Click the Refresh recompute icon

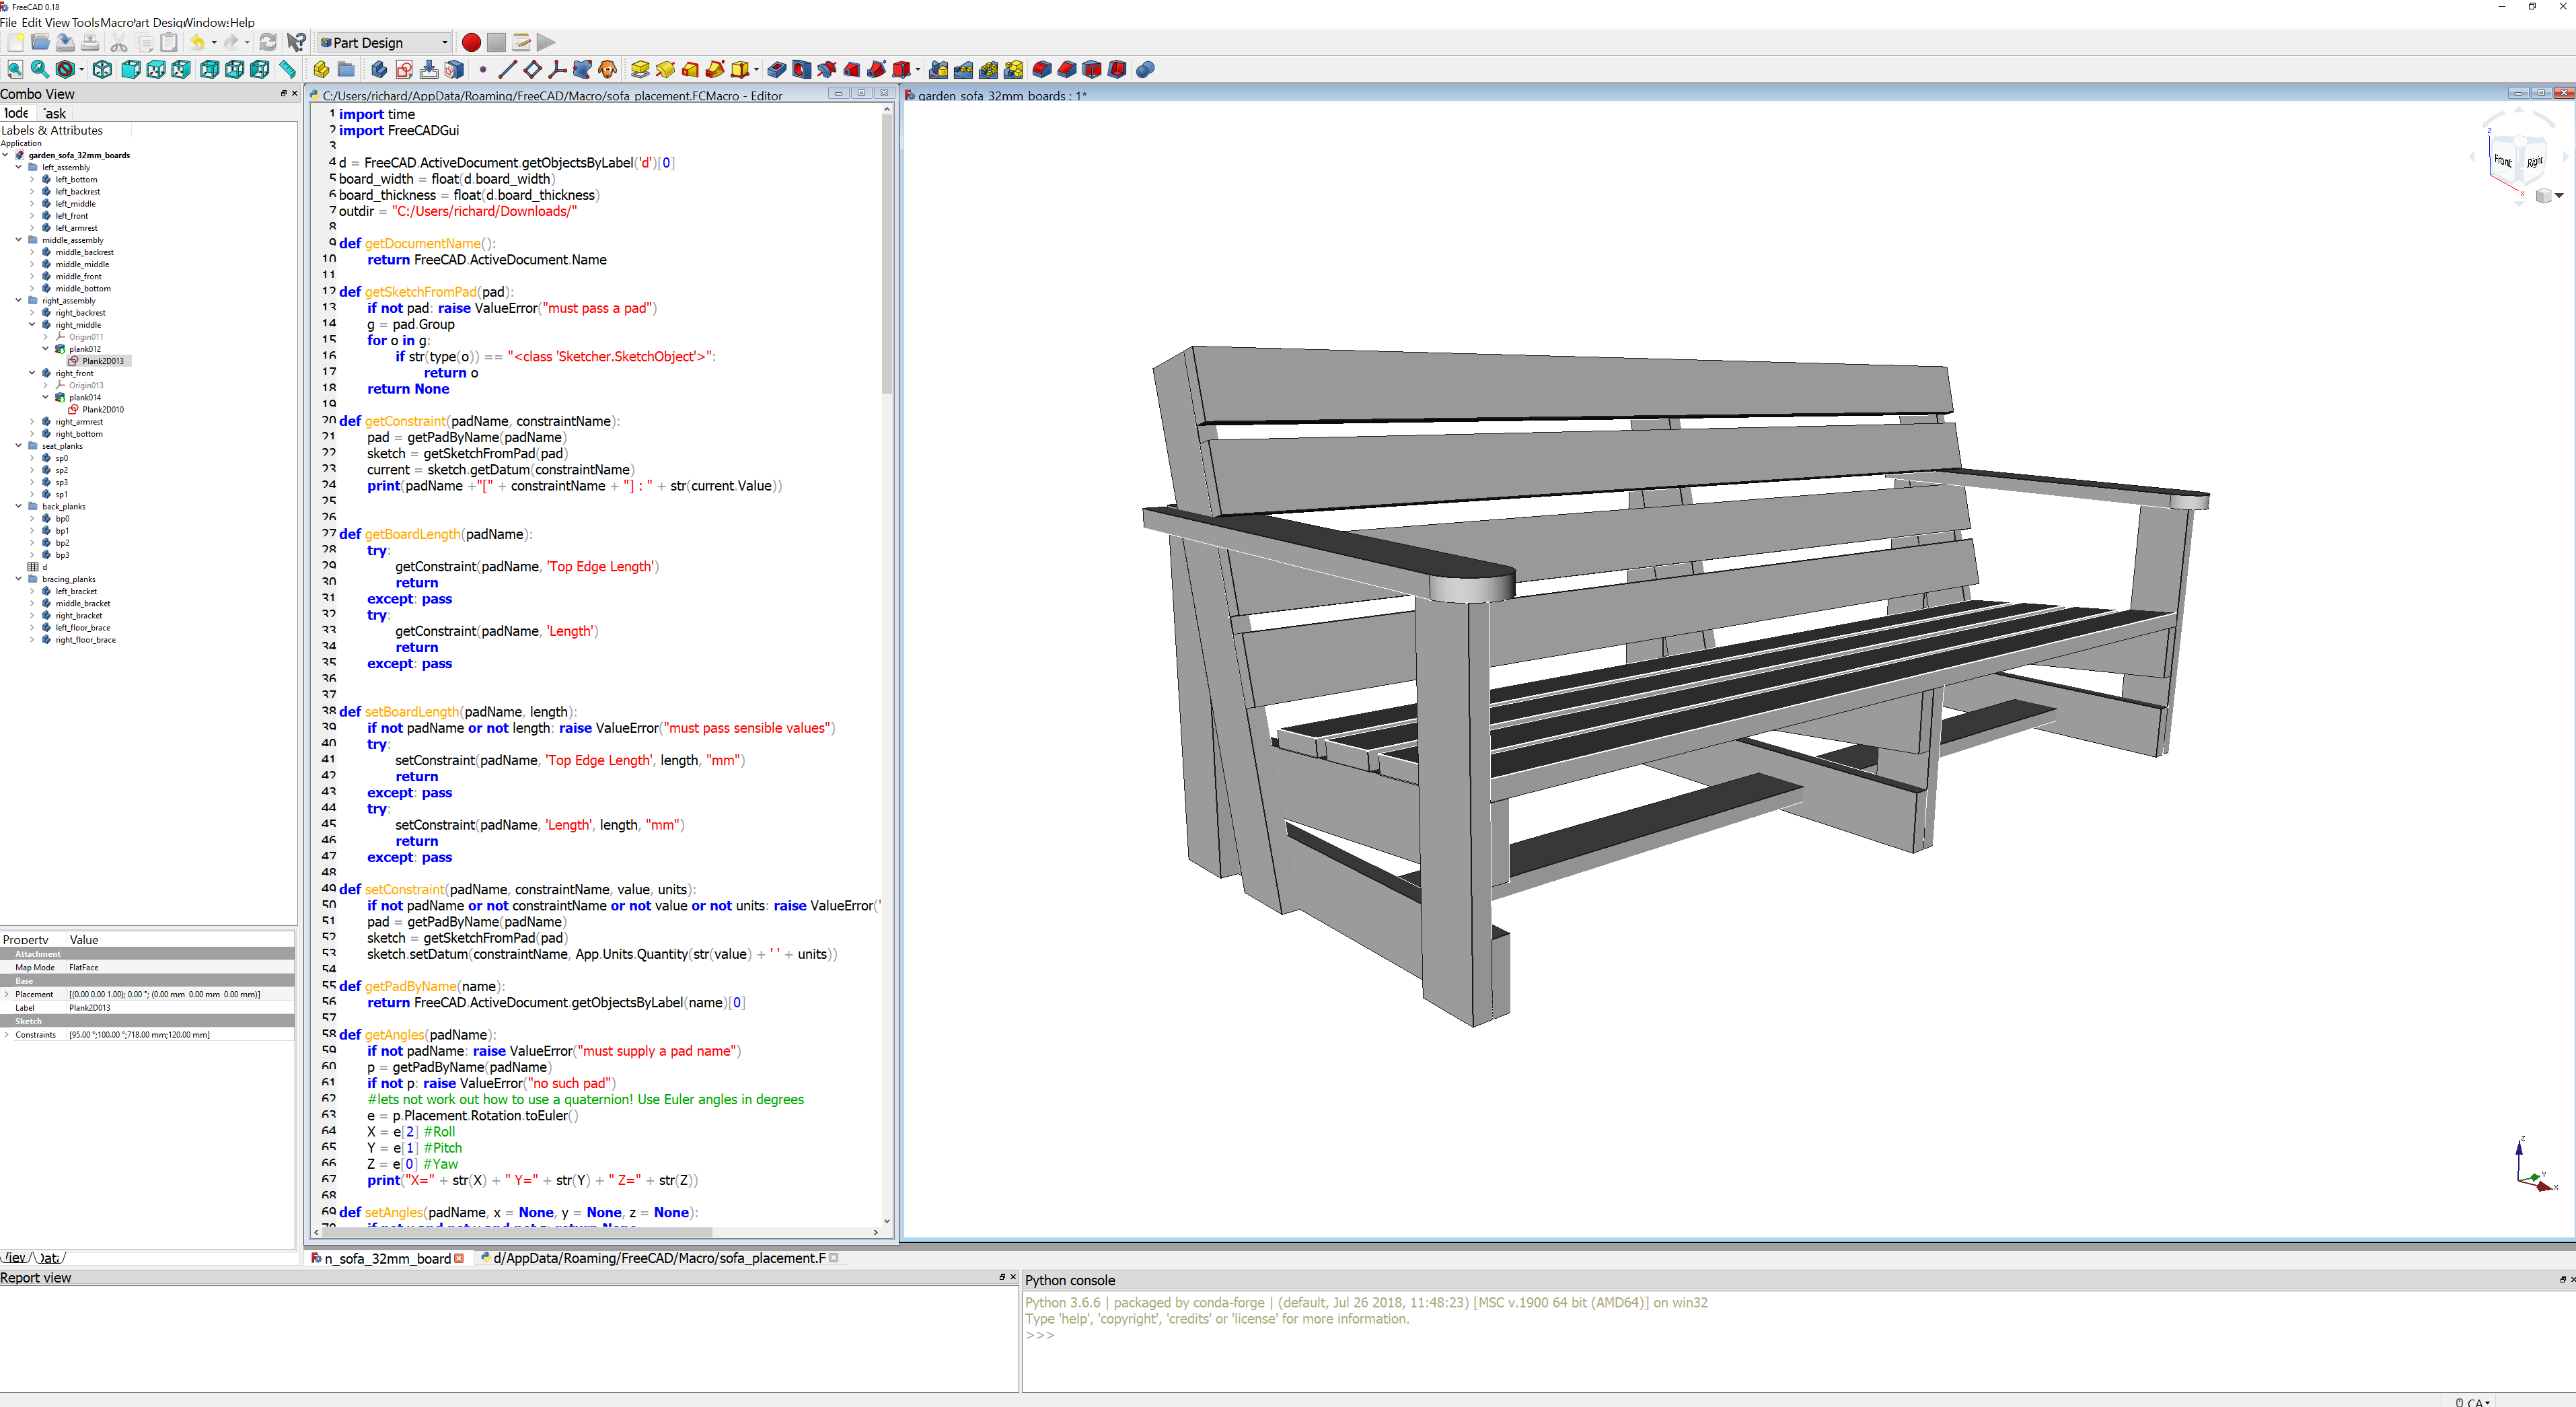(268, 42)
